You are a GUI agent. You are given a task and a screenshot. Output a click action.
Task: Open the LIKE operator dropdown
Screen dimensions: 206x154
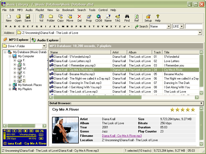[182, 26]
